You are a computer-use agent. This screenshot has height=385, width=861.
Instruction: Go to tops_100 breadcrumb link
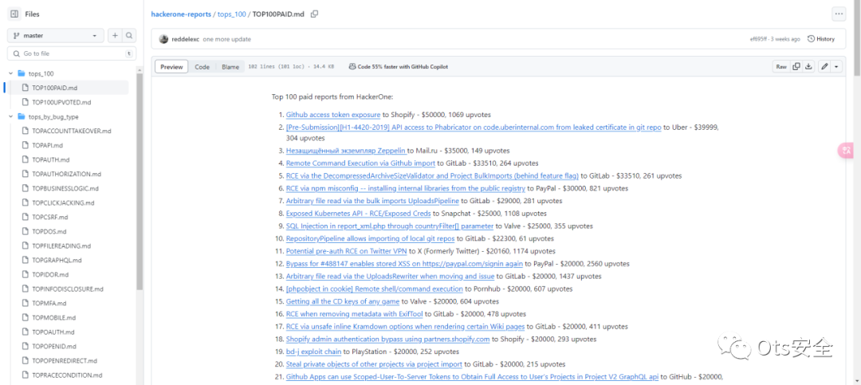232,14
